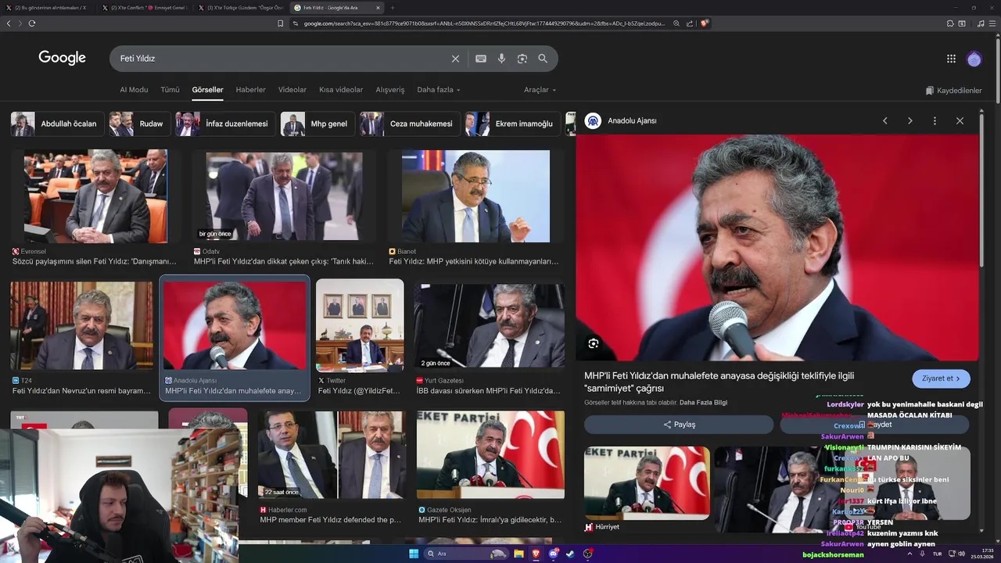Select Mhp genel suggestion chip
The width and height of the screenshot is (1001, 563).
pyautogui.click(x=318, y=124)
